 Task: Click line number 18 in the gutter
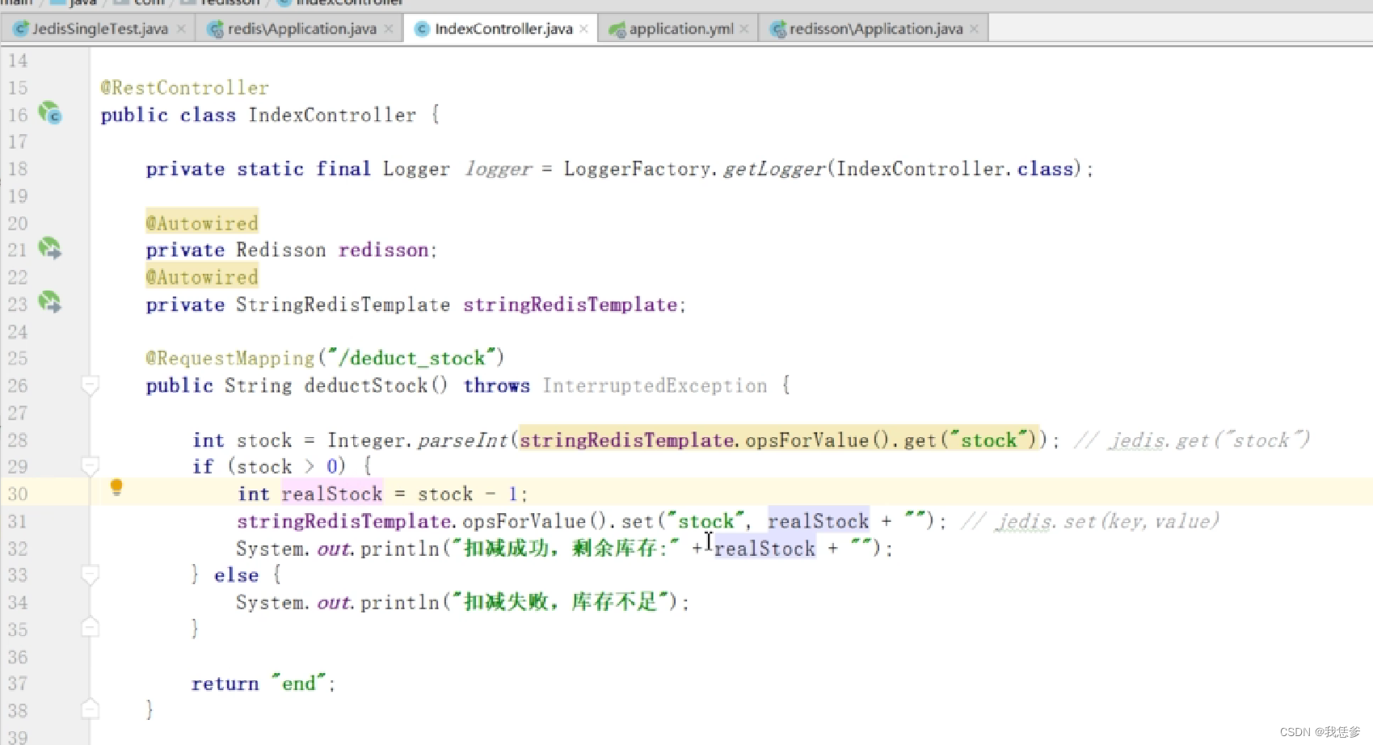[18, 169]
